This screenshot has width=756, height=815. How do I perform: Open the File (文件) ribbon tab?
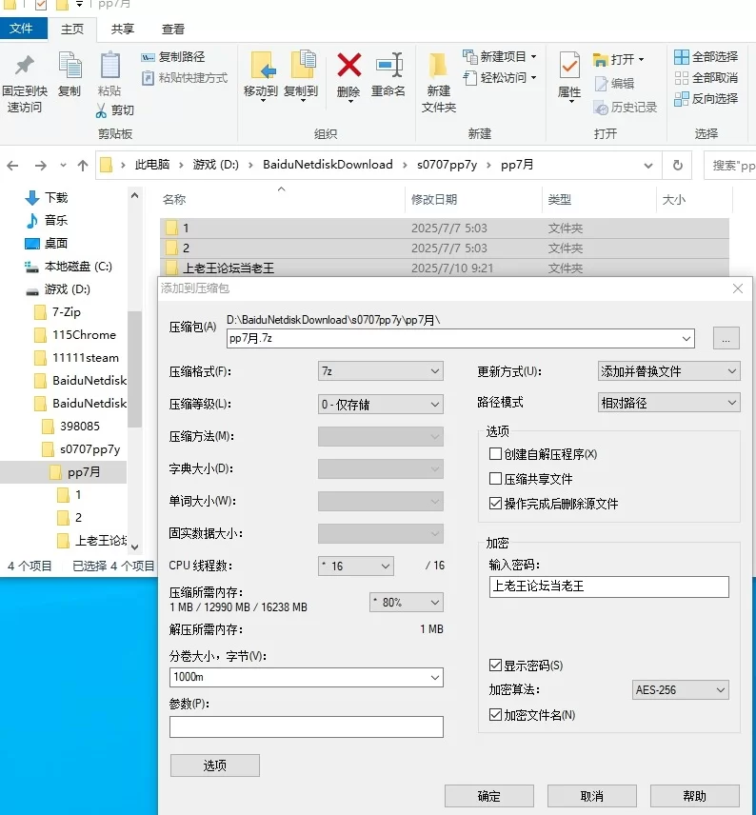point(23,28)
